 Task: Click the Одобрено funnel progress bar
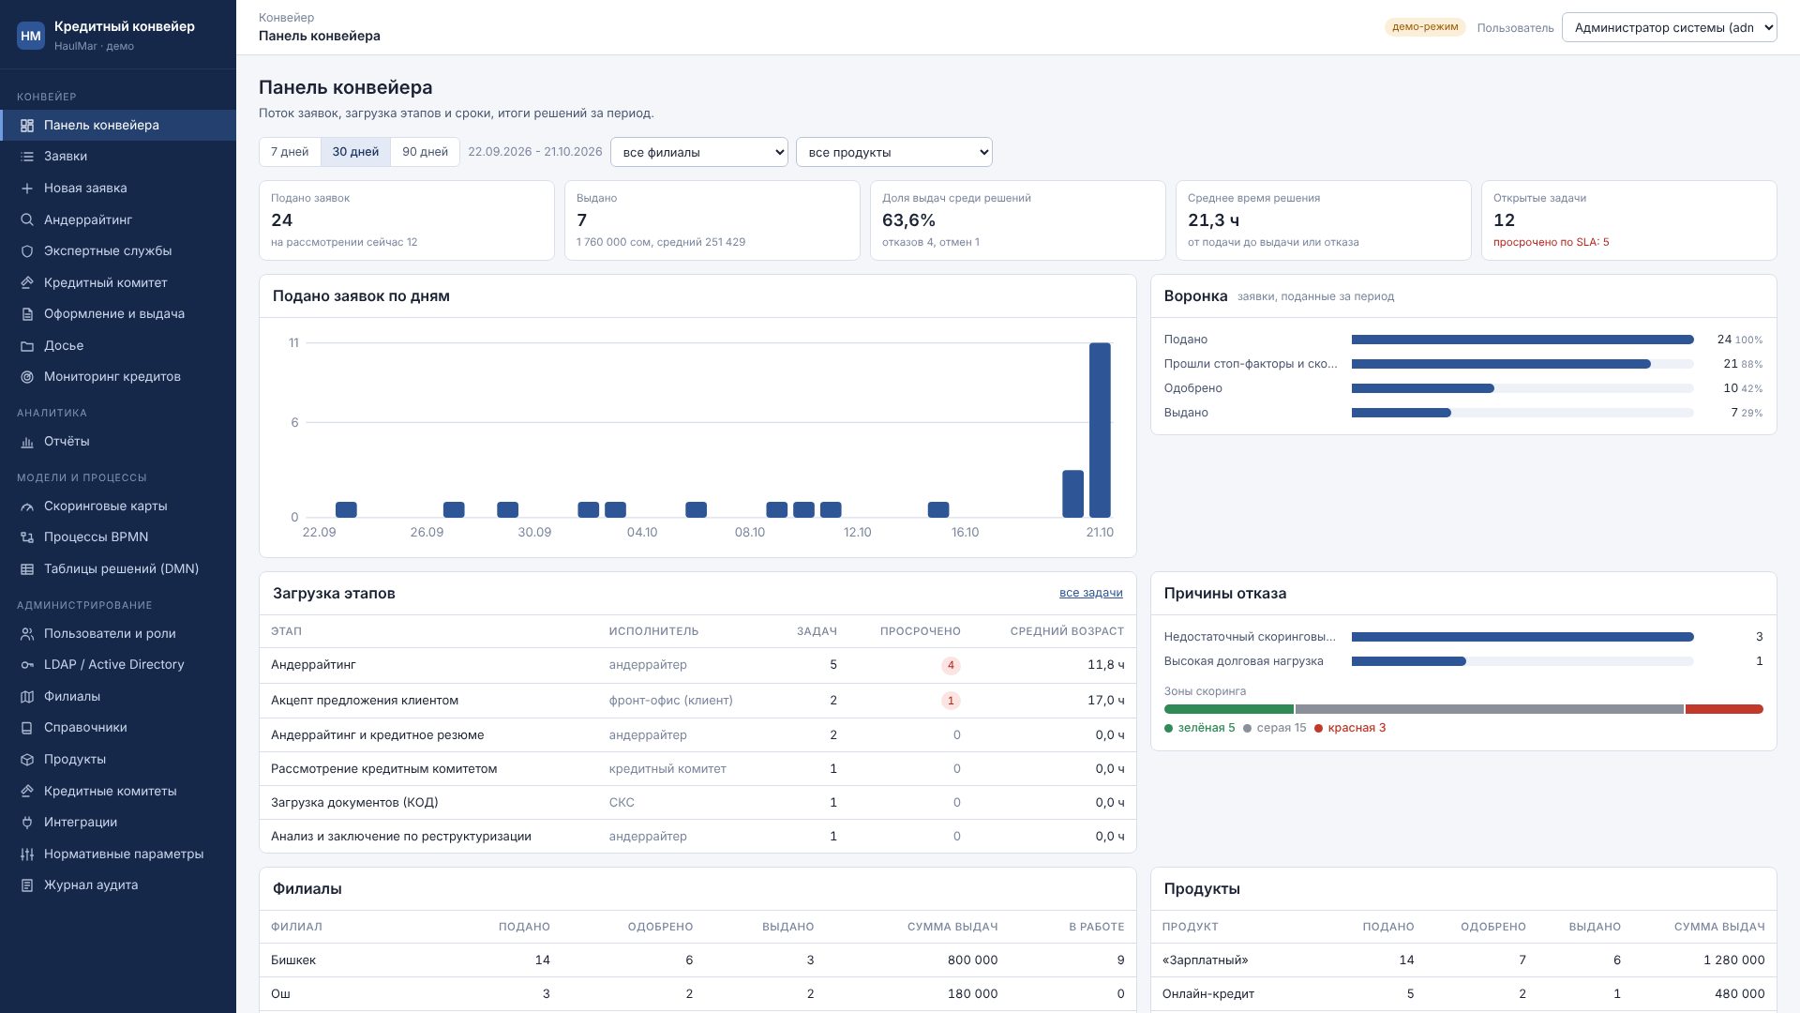point(1522,388)
